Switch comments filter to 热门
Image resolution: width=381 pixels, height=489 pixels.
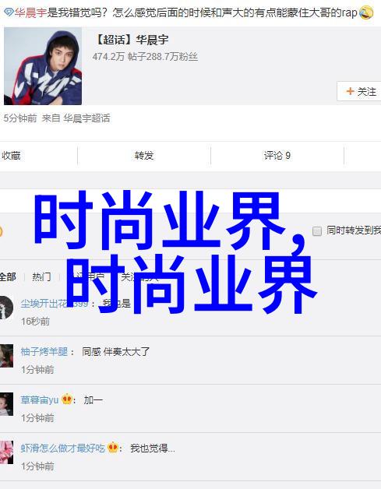[41, 276]
